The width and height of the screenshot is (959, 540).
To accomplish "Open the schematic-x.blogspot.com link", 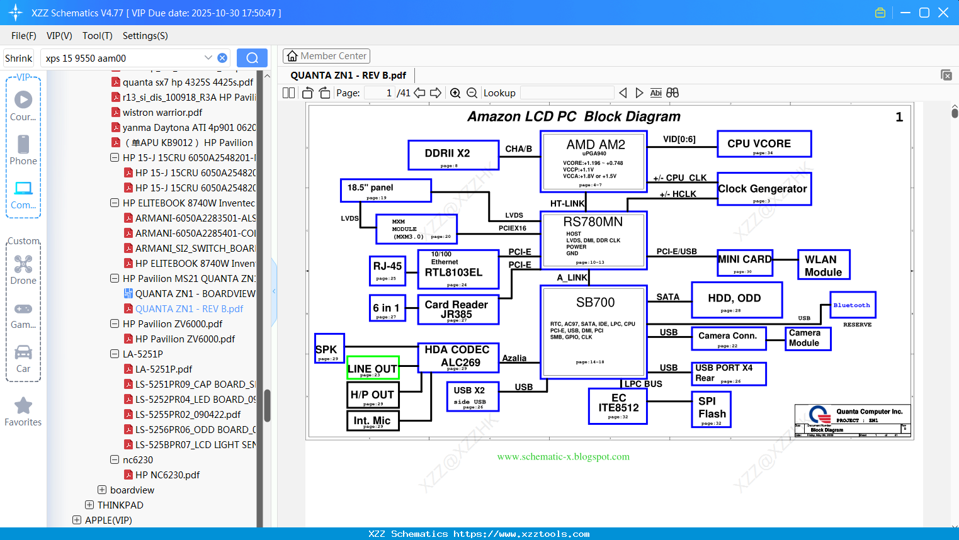I will click(563, 456).
